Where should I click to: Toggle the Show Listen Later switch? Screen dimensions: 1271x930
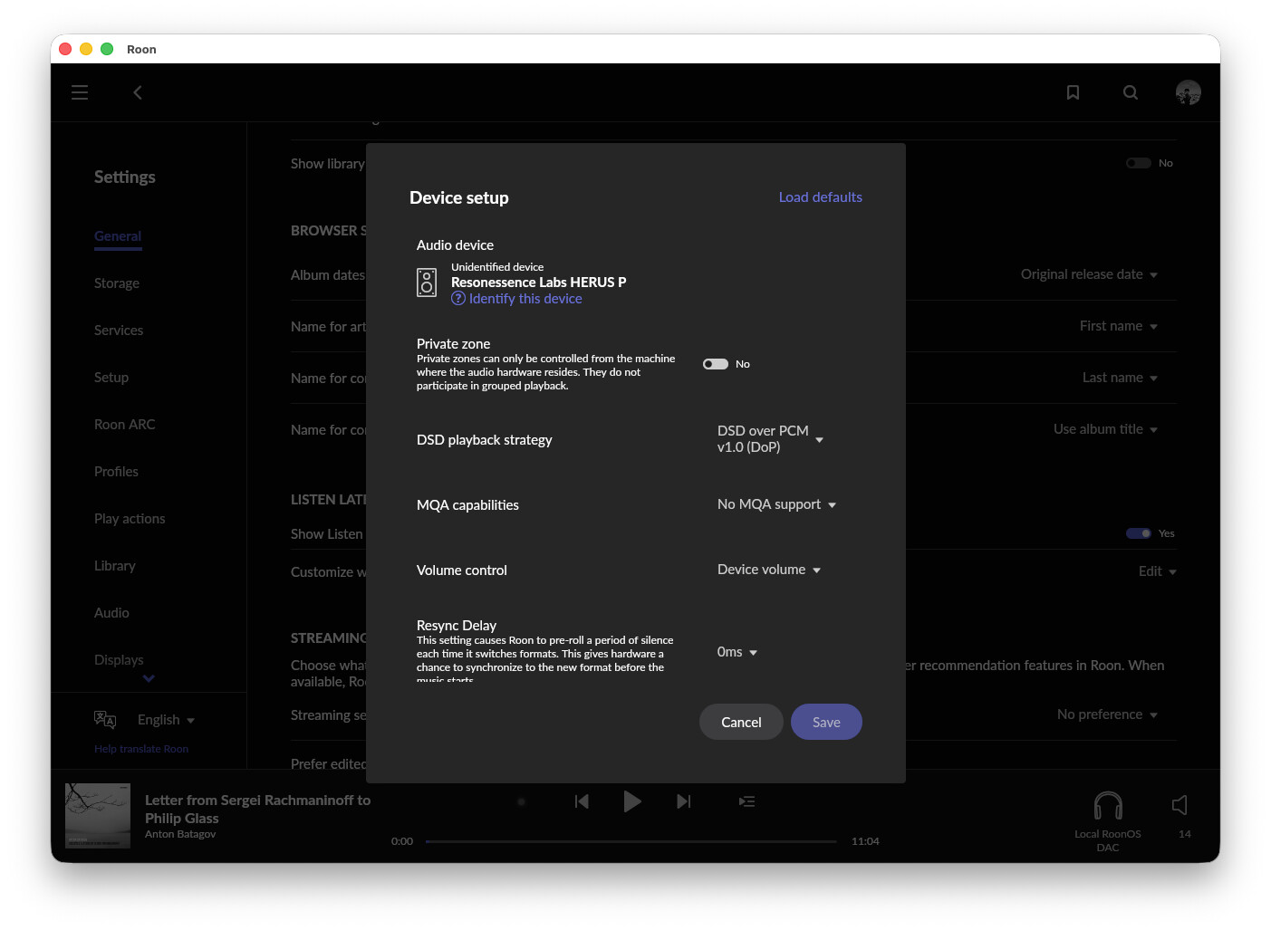point(1139,533)
